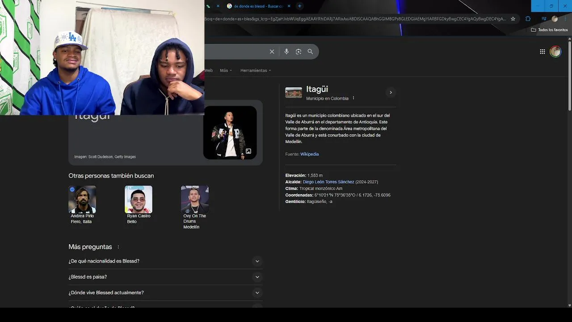Viewport: 572px width, 322px height.
Task: Open the Ovy On The Drums card
Action: [195, 208]
